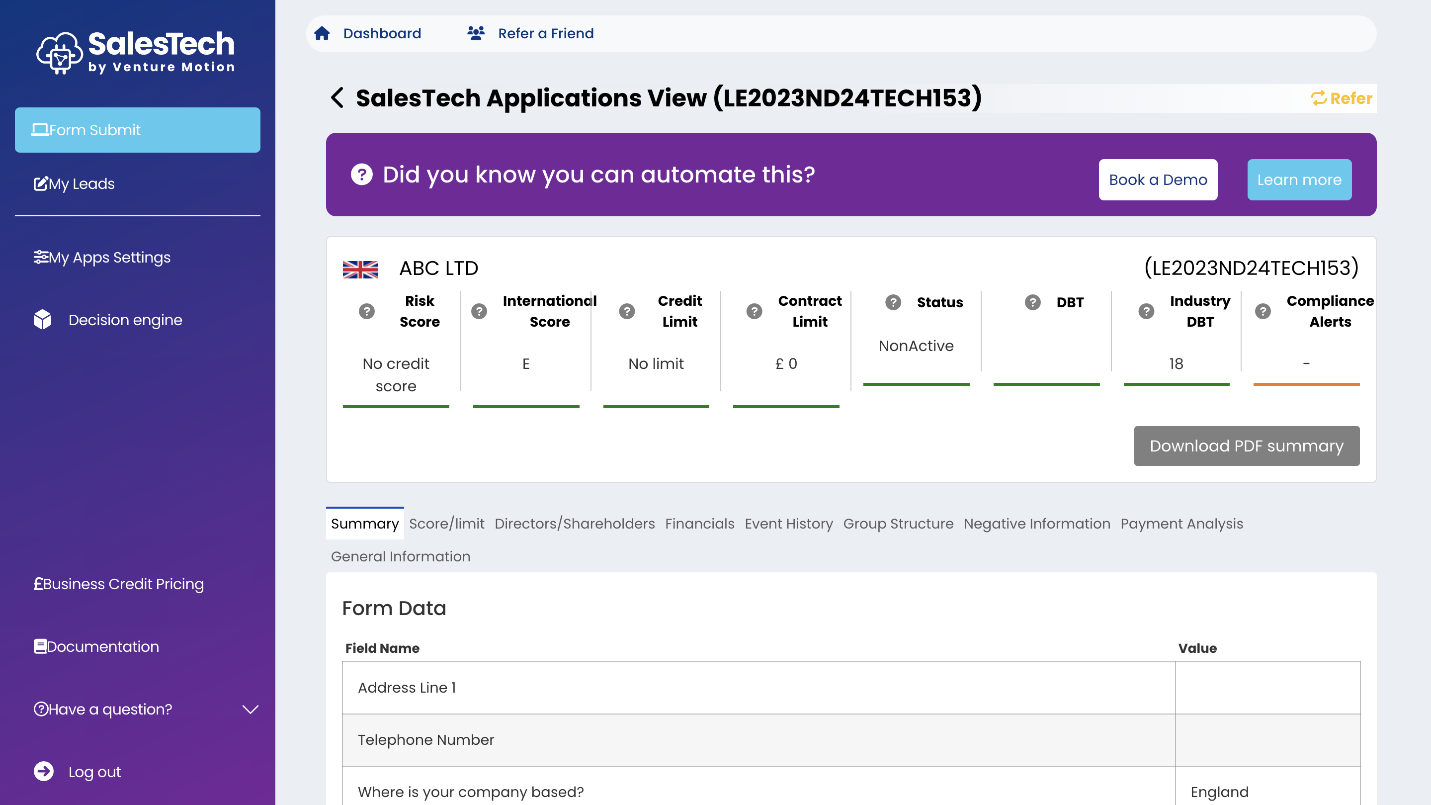Click the Compliance Alerts help icon

[x=1263, y=311]
